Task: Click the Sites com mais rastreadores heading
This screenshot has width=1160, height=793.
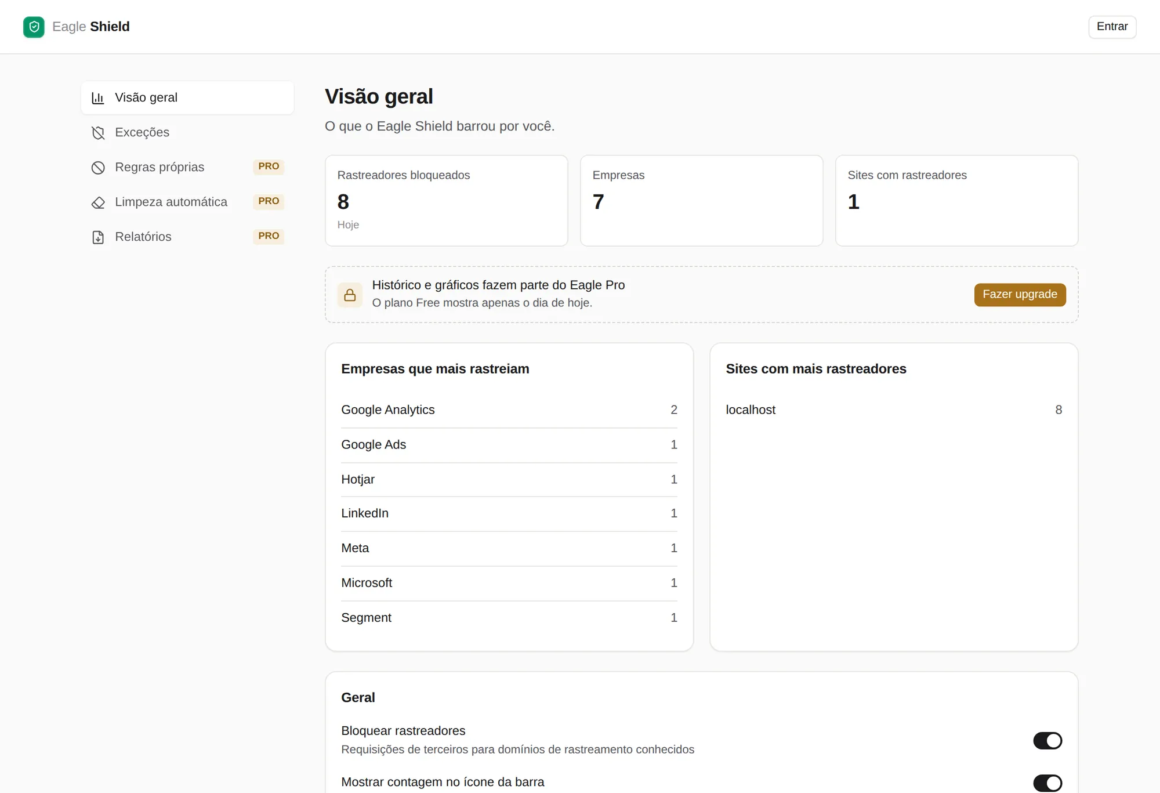Action: [x=815, y=369]
